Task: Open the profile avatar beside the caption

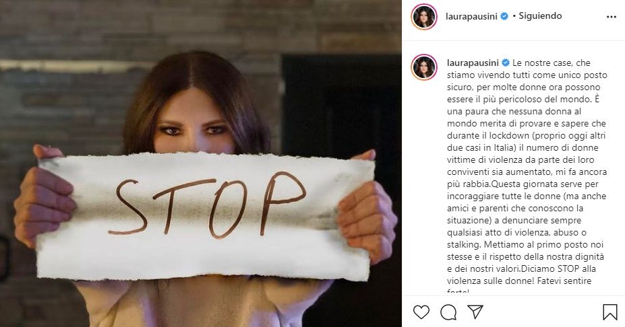Action: coord(423,67)
